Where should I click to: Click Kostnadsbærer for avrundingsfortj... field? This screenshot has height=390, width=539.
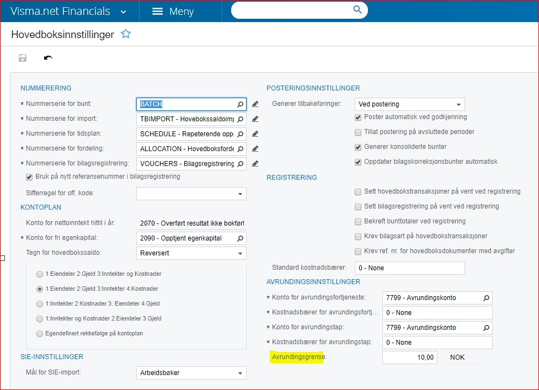[437, 313]
